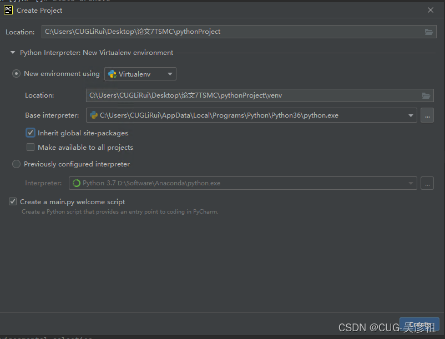This screenshot has width=445, height=339.
Task: Click the 'Create Project' title text
Action: (x=39, y=11)
